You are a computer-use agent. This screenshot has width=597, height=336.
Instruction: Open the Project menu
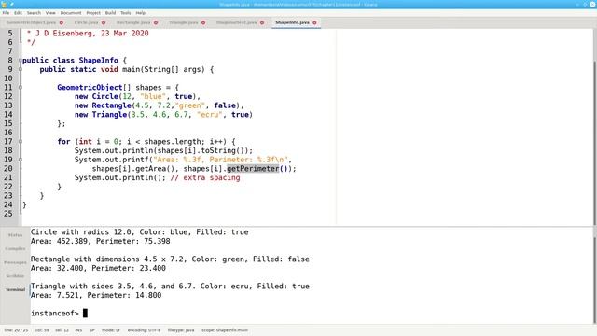click(93, 13)
